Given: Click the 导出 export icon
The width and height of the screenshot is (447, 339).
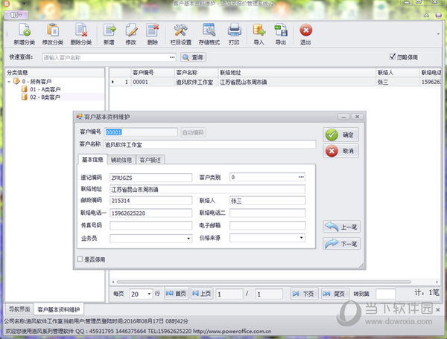Looking at the screenshot, I should [x=281, y=34].
